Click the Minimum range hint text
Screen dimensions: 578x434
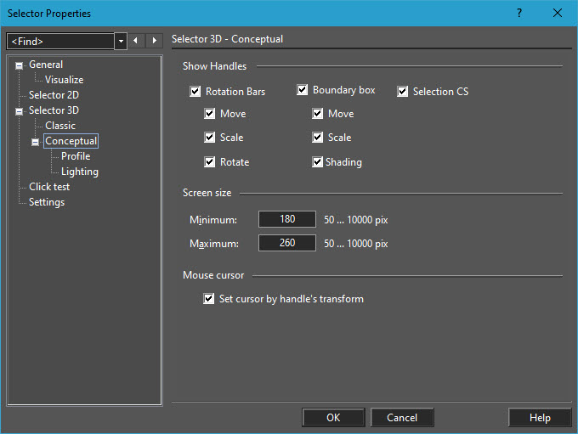pos(355,220)
